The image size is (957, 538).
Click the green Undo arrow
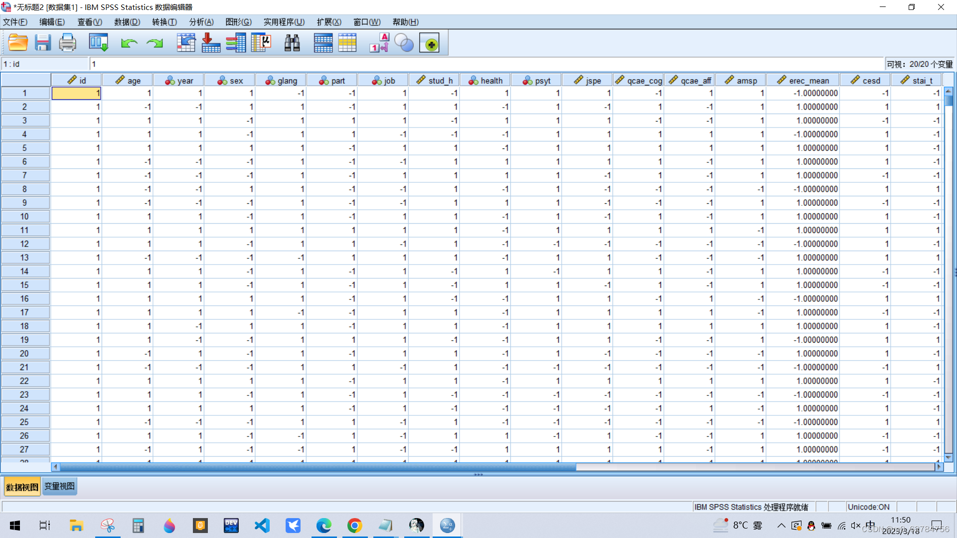[129, 43]
